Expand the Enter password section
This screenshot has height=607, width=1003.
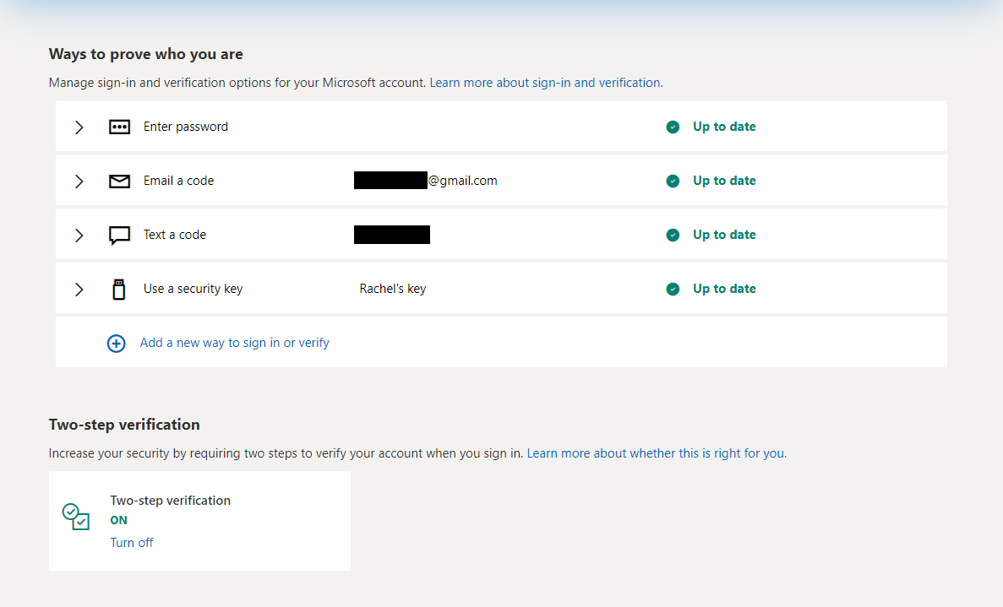[79, 127]
